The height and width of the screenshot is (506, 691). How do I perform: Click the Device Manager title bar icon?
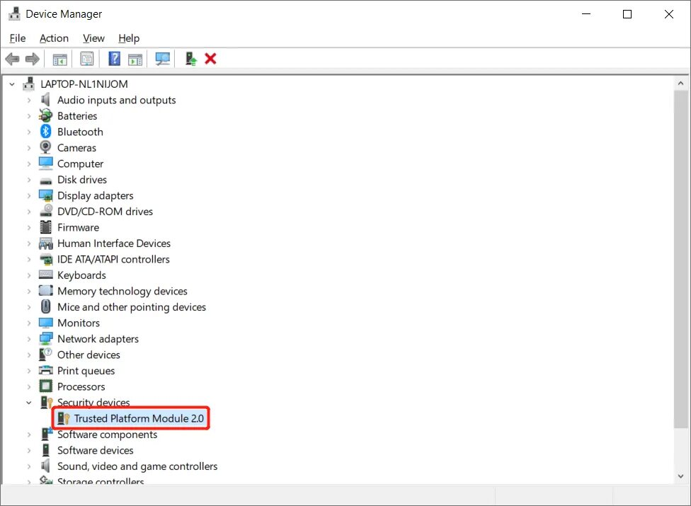click(15, 13)
